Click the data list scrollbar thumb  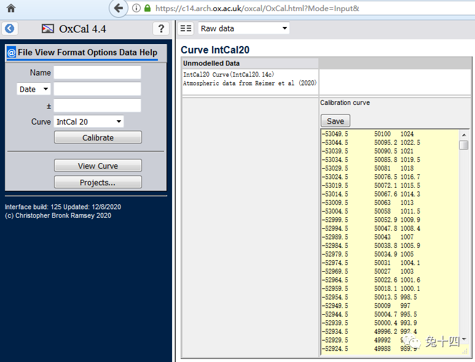click(x=463, y=145)
